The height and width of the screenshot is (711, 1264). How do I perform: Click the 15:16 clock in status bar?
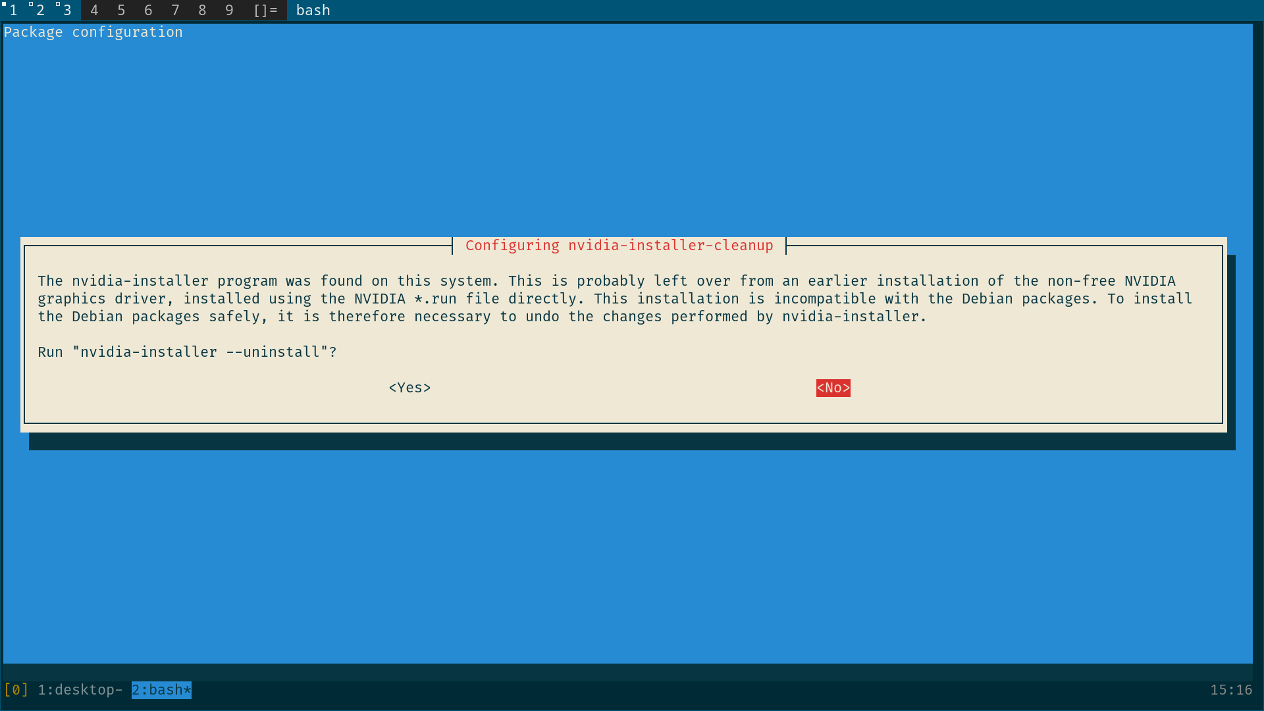coord(1230,689)
